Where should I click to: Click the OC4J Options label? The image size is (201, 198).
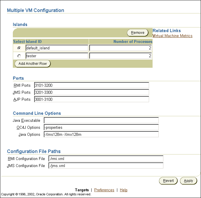(28, 127)
